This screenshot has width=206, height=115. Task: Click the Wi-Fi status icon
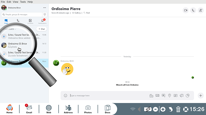[133, 109]
